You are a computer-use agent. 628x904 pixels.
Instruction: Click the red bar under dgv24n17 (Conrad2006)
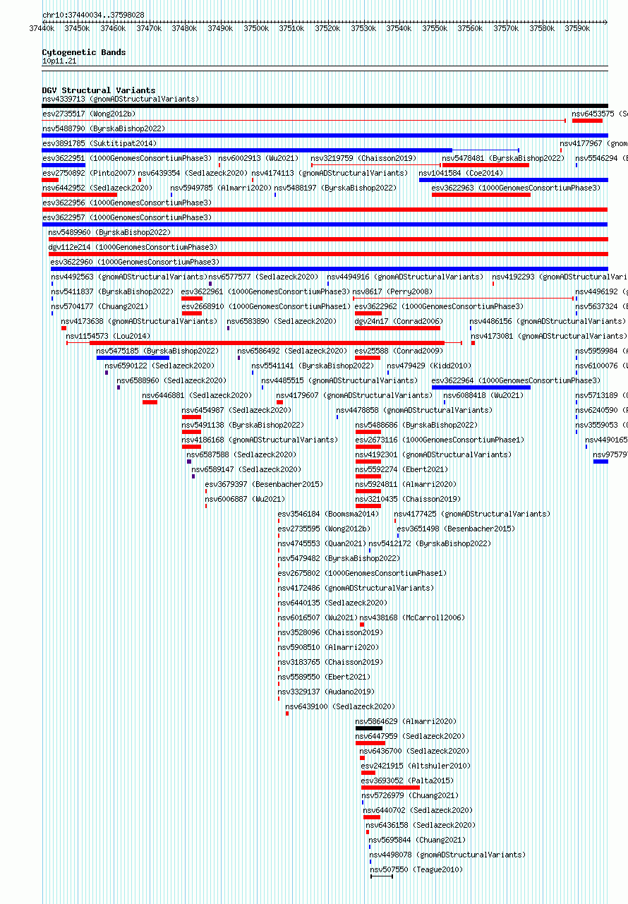(398, 328)
